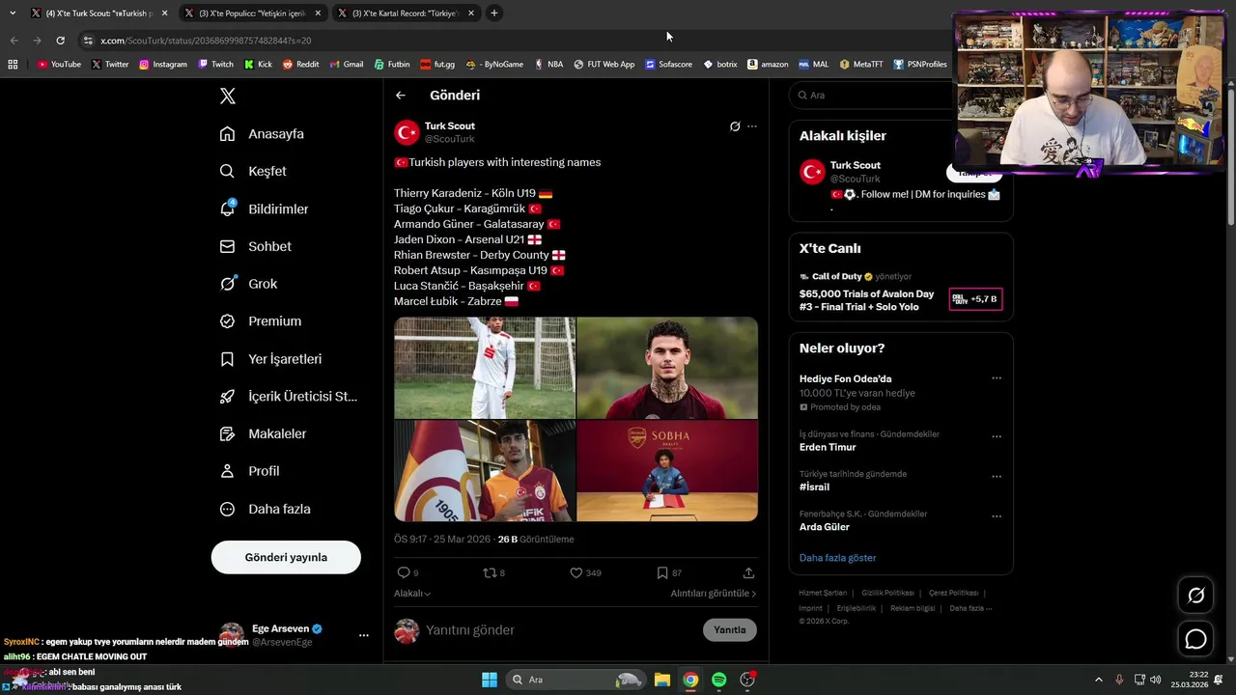Click the Windows Start button
This screenshot has height=695, width=1236.
pyautogui.click(x=490, y=680)
